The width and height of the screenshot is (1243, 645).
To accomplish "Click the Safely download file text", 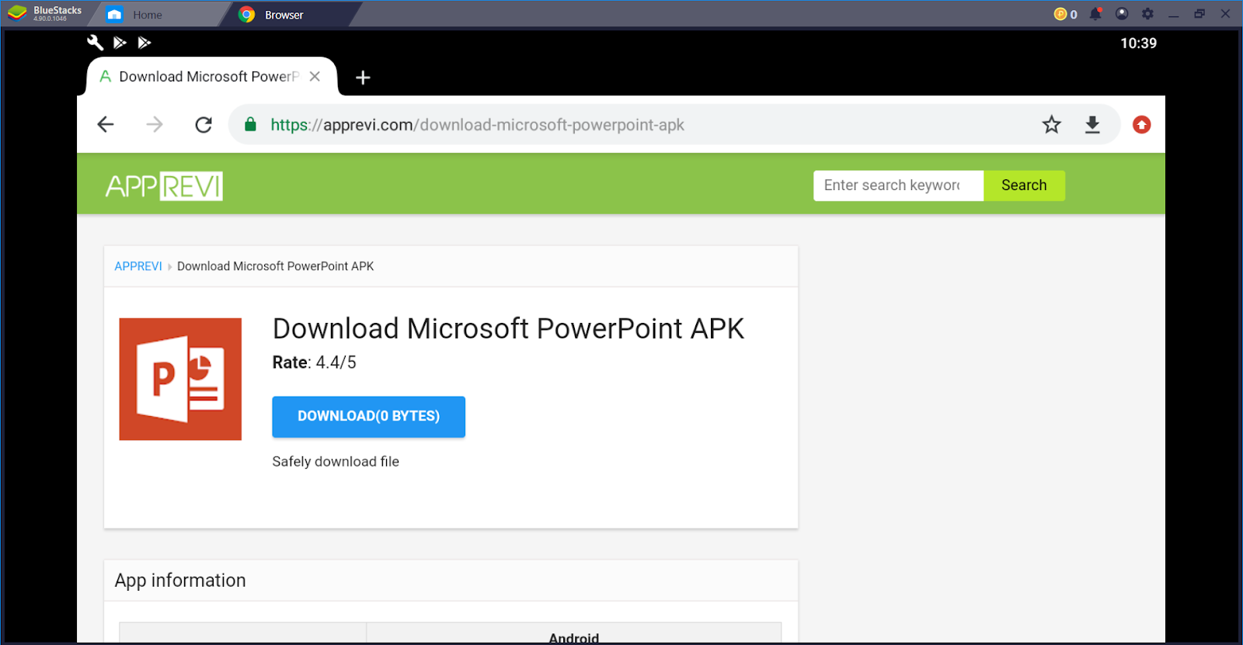I will [336, 462].
